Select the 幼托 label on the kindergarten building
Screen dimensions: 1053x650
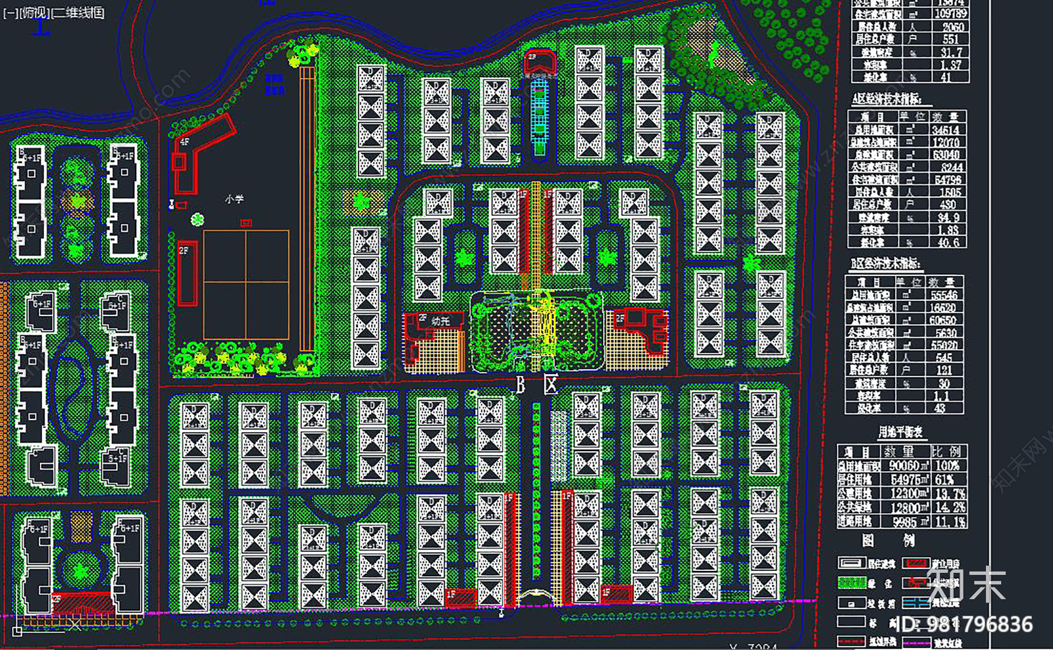point(441,321)
